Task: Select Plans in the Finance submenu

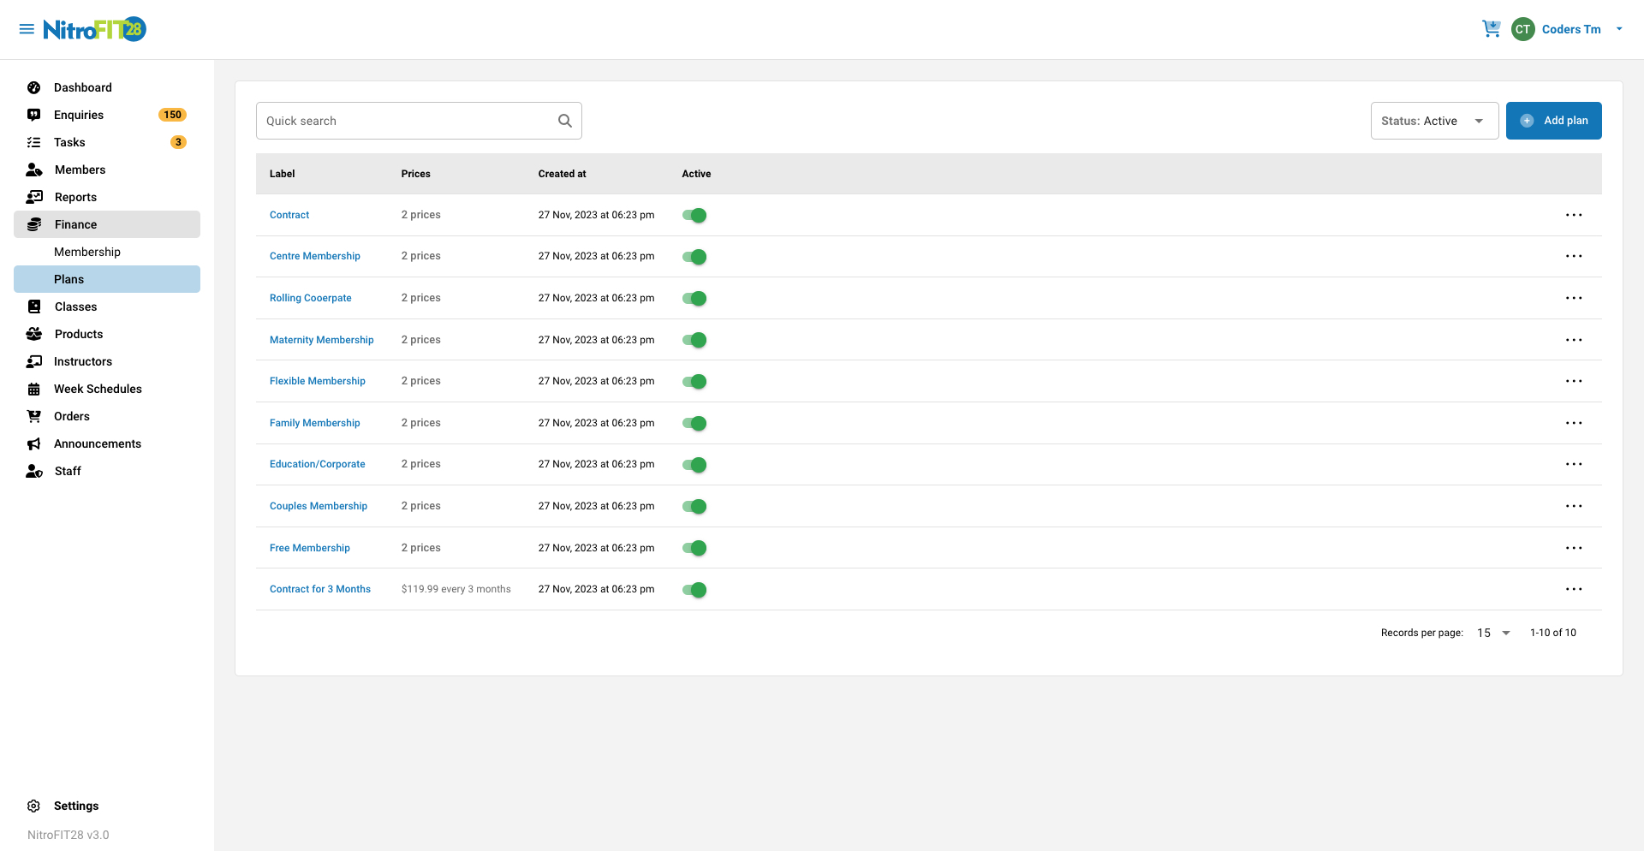Action: pyautogui.click(x=68, y=279)
